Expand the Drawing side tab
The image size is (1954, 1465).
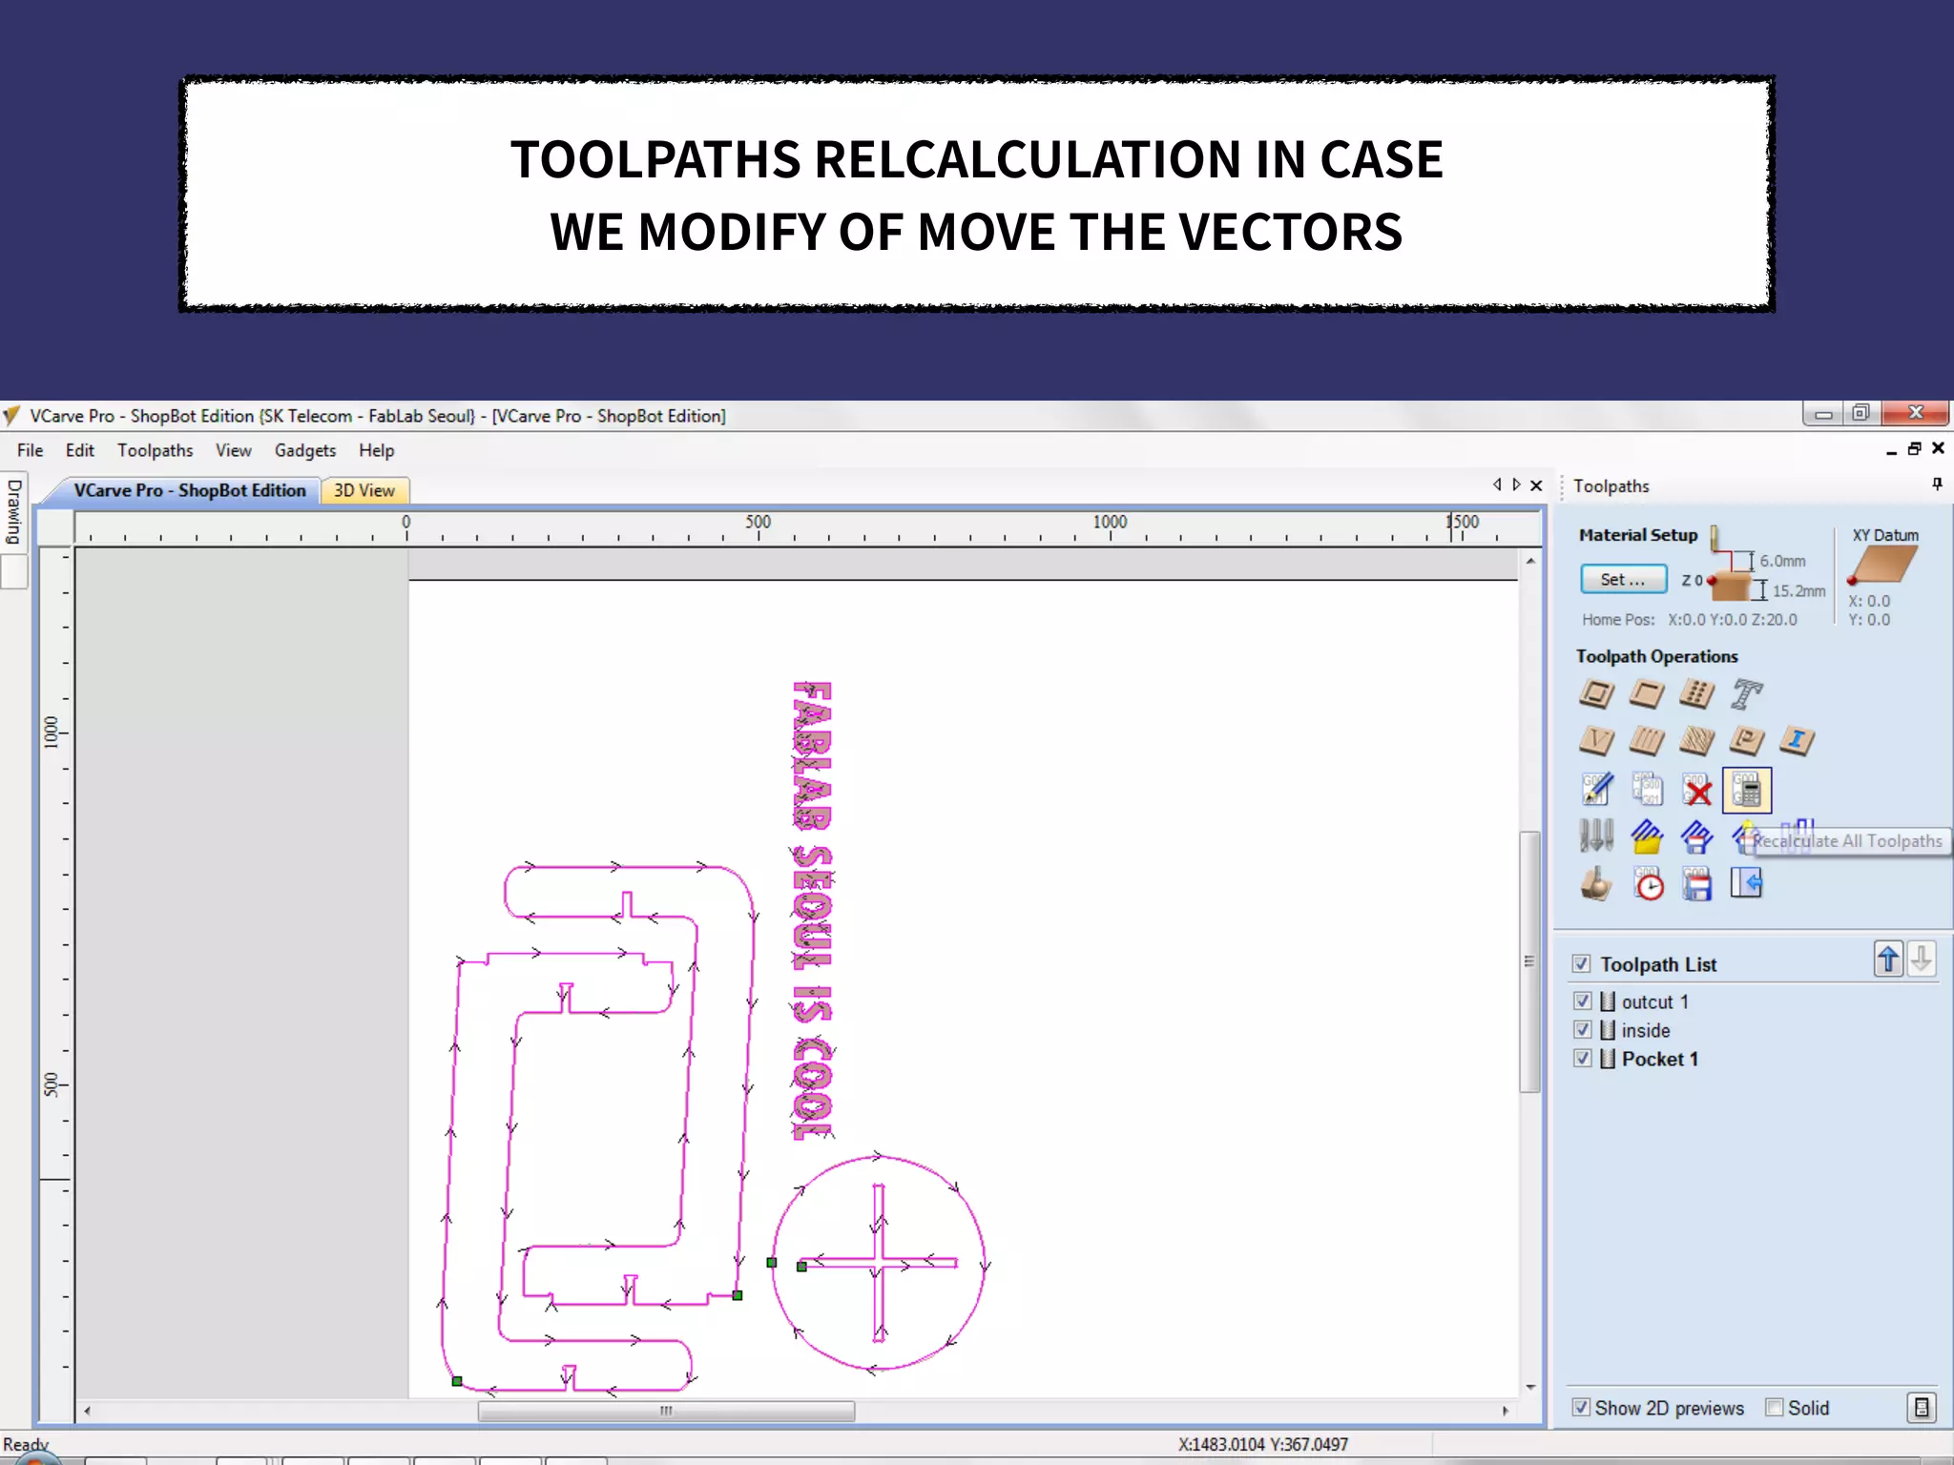14,513
